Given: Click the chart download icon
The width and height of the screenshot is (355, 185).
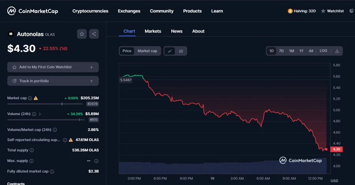Looking at the screenshot, I should coord(337,51).
